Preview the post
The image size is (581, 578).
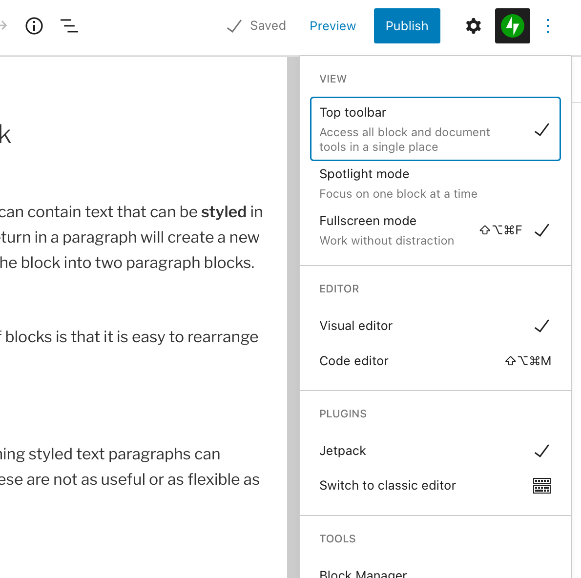coord(332,26)
